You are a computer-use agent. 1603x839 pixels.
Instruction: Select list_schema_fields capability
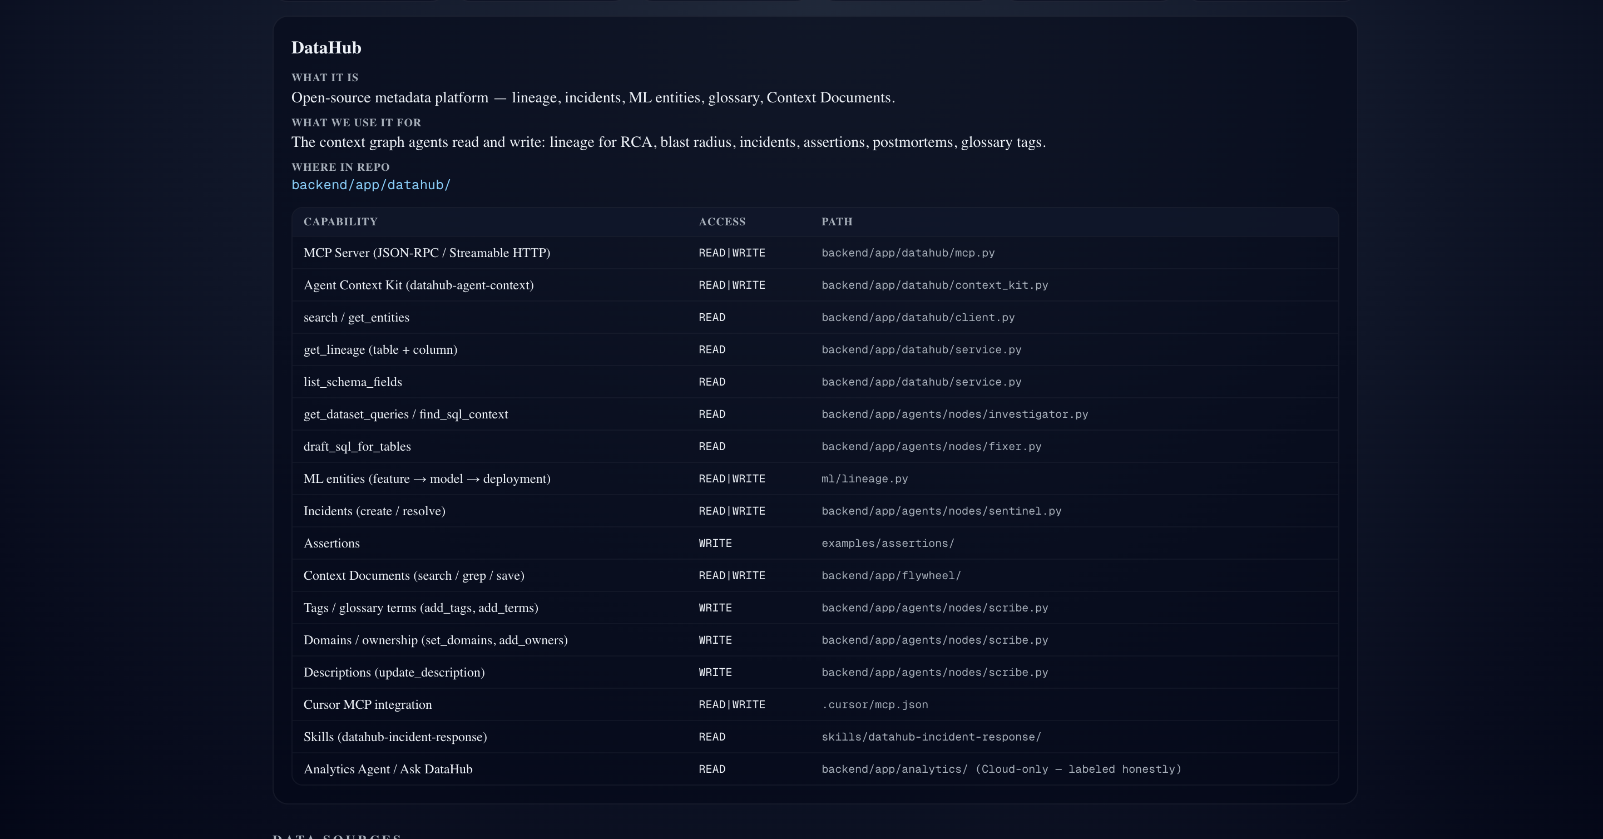353,382
